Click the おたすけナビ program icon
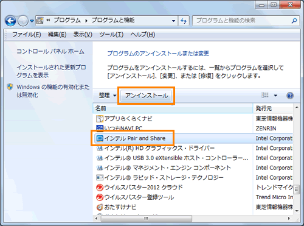Screen dimensions: 304x226 coord(100,207)
